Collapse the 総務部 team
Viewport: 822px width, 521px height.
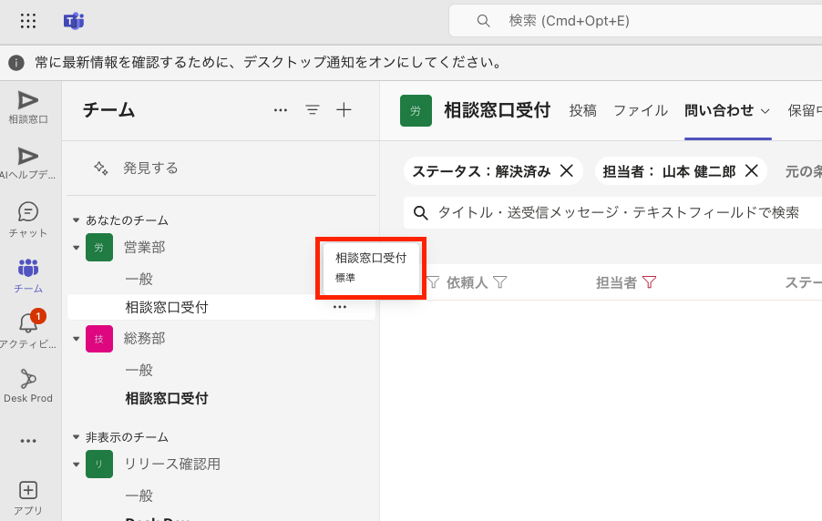(76, 339)
